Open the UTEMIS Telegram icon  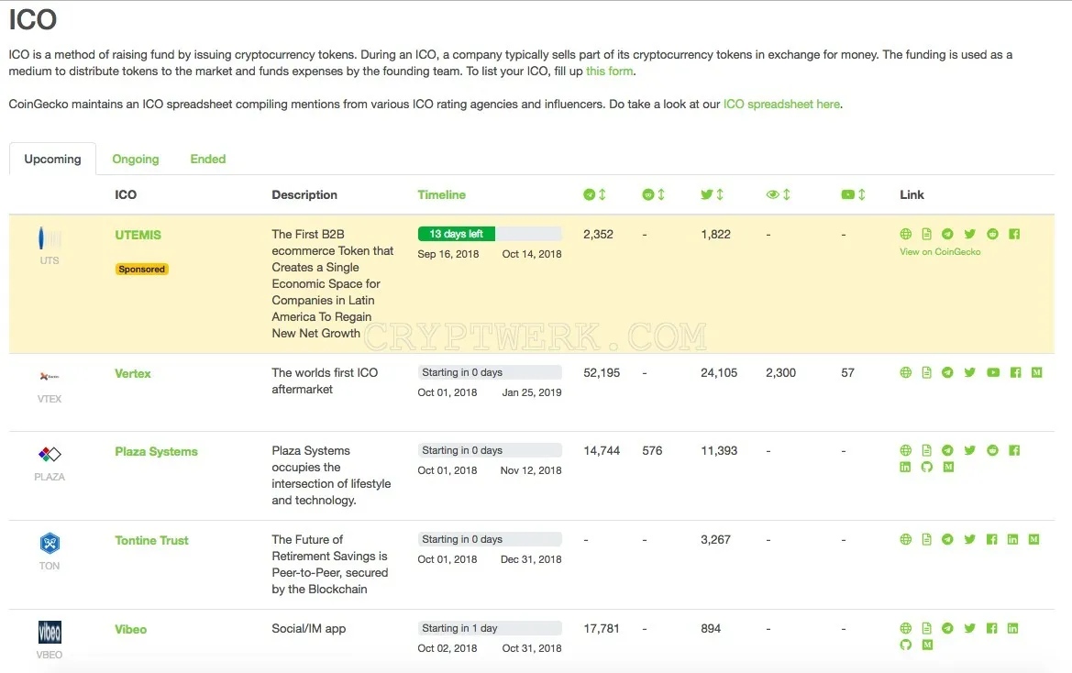tap(947, 235)
